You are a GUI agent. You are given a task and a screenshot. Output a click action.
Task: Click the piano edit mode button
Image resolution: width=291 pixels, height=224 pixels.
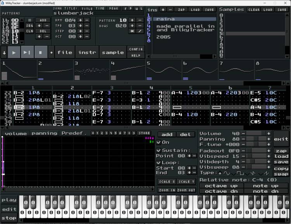(x=9, y=209)
